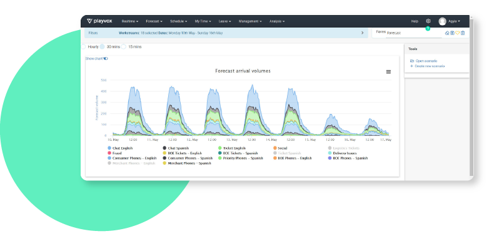The width and height of the screenshot is (489, 241).
Task: Enable Logistics Tickets legend series
Action: [x=344, y=148]
